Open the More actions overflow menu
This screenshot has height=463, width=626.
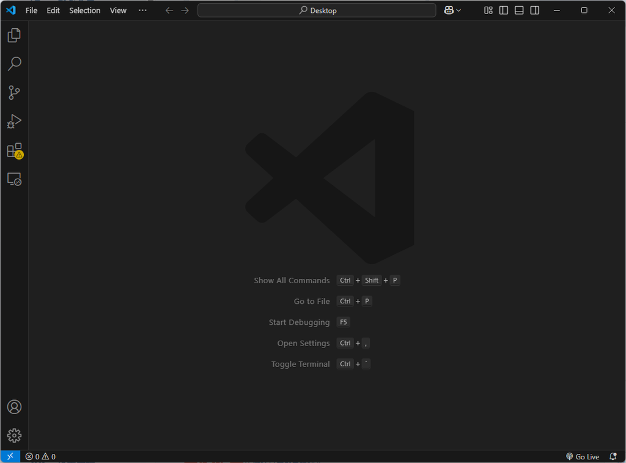click(142, 10)
